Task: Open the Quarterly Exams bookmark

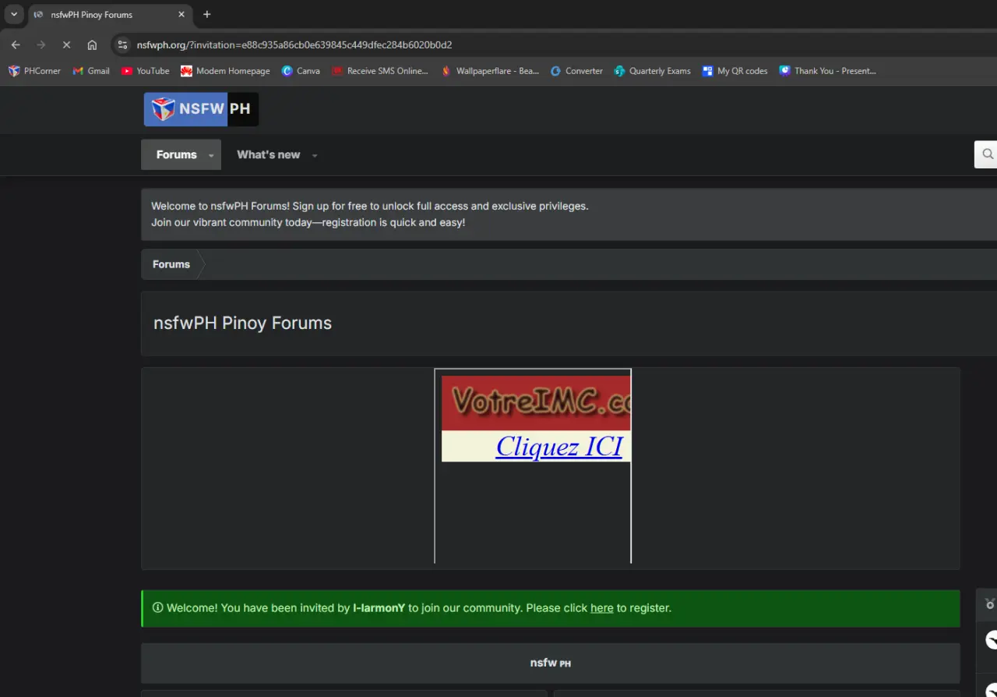Action: (652, 71)
